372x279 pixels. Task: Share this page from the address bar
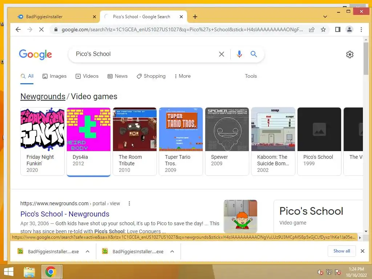(x=312, y=29)
